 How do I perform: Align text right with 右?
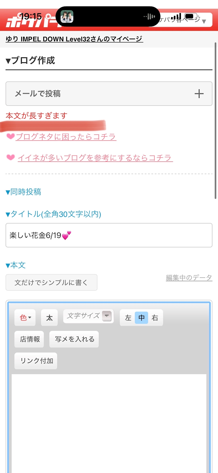point(155,317)
